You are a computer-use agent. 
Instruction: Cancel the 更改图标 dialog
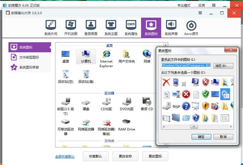223,137
